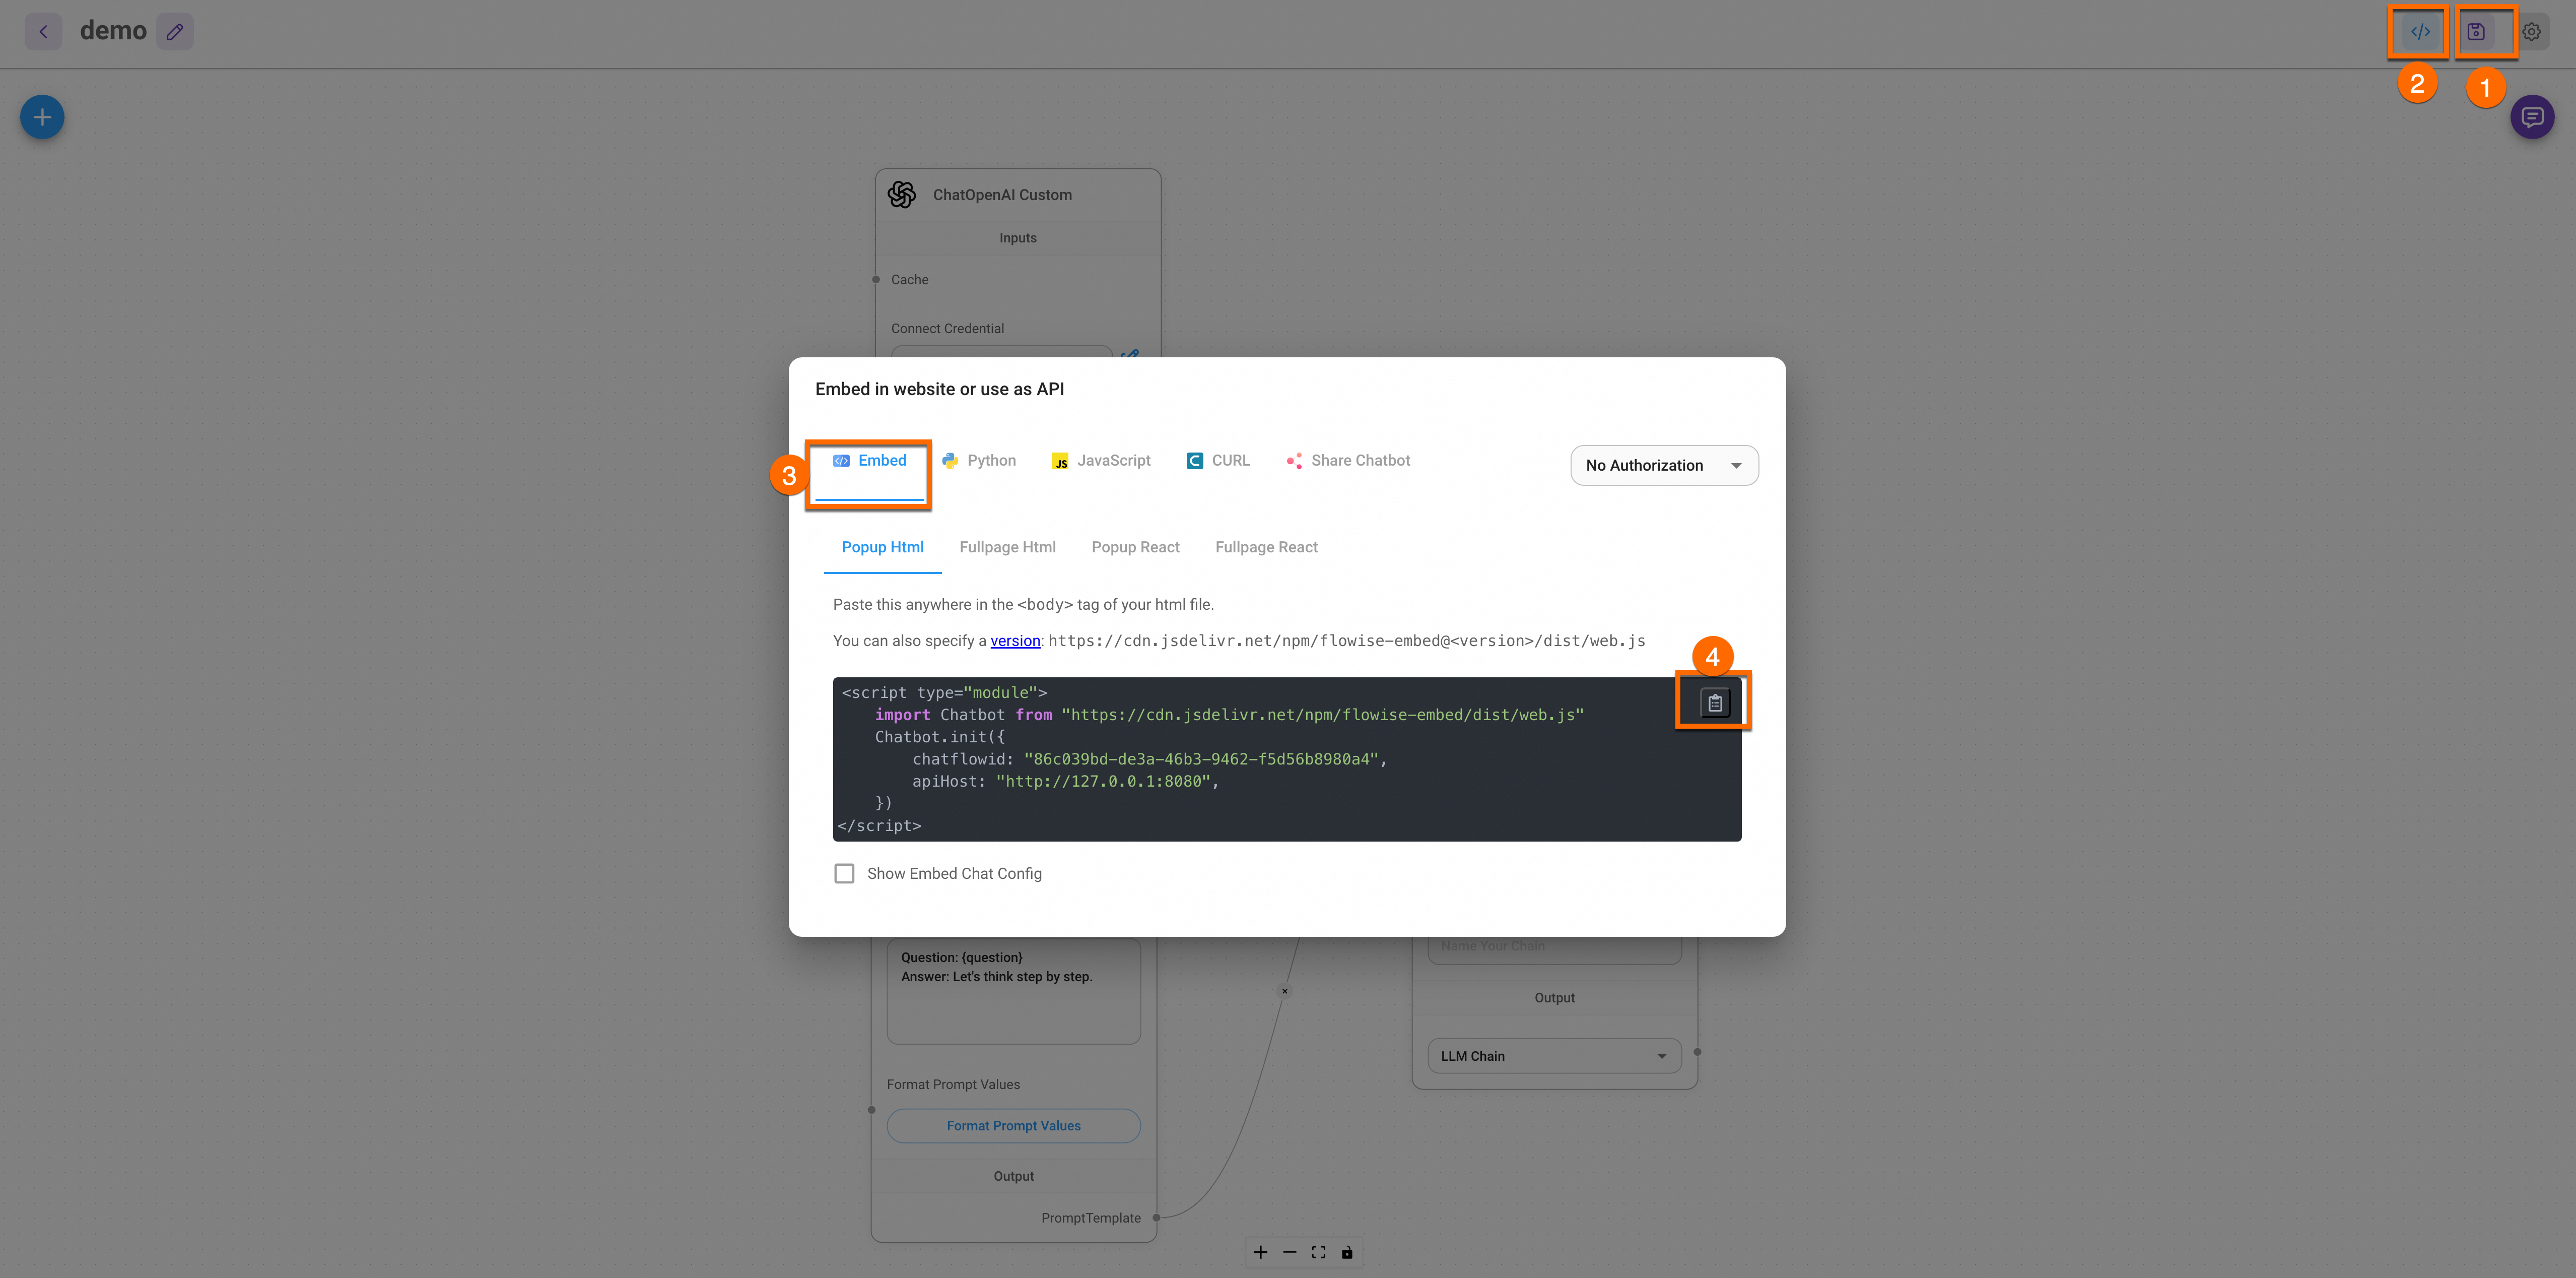Copy embed code with clipboard icon
Image resolution: width=2576 pixels, height=1278 pixels.
[1714, 704]
